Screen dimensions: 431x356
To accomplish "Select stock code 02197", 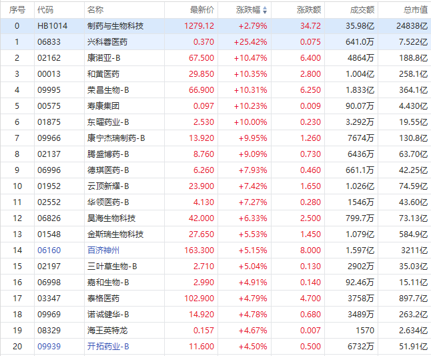I will point(49,266).
